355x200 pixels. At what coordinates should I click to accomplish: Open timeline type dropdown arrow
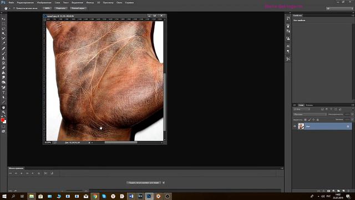point(164,183)
